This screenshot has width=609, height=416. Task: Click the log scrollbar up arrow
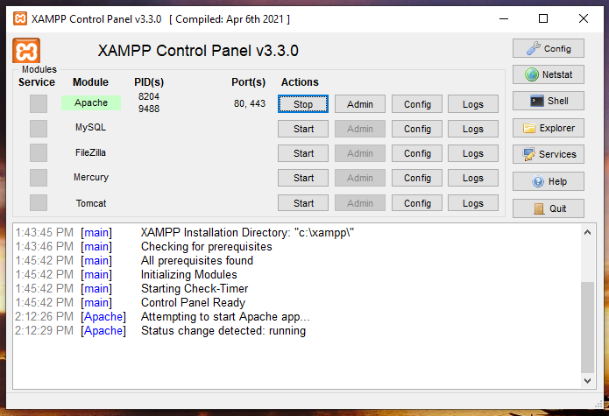[x=587, y=232]
